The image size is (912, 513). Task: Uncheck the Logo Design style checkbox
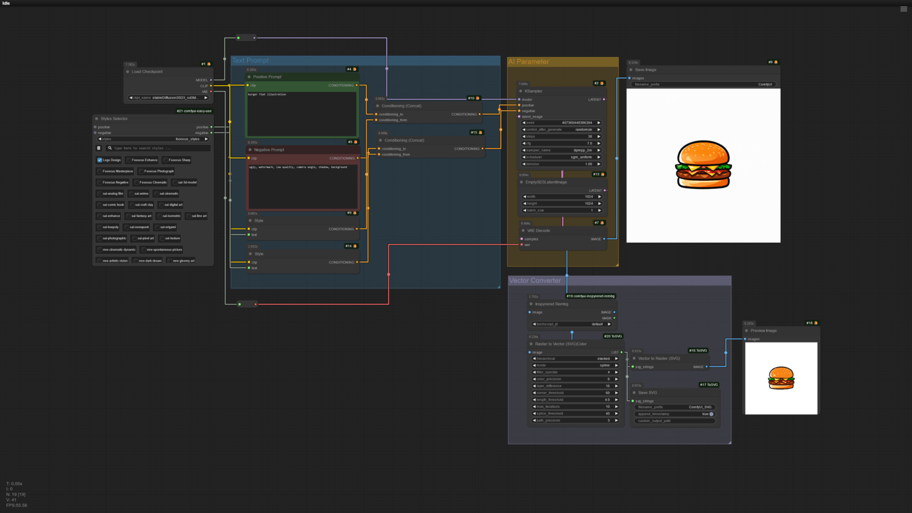point(100,160)
